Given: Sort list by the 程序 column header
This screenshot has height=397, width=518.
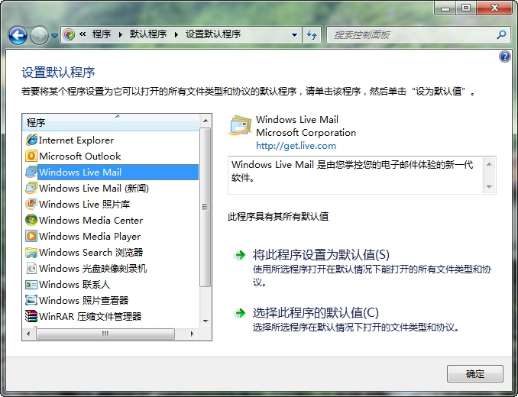Looking at the screenshot, I should tap(111, 122).
